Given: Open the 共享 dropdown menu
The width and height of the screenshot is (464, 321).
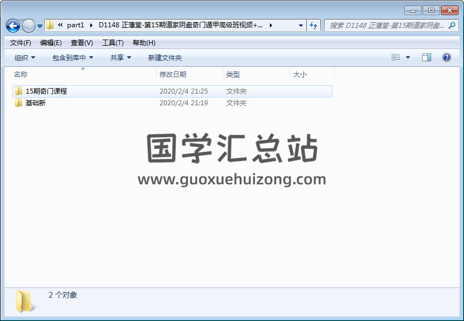Looking at the screenshot, I should coord(120,57).
